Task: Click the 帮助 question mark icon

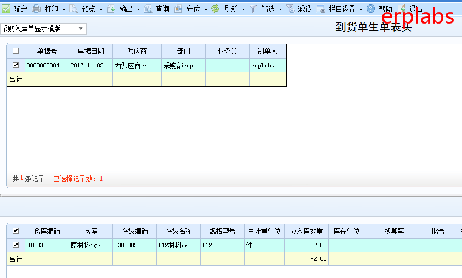Action: [x=371, y=9]
